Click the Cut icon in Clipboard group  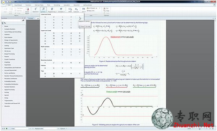click(x=105, y=8)
